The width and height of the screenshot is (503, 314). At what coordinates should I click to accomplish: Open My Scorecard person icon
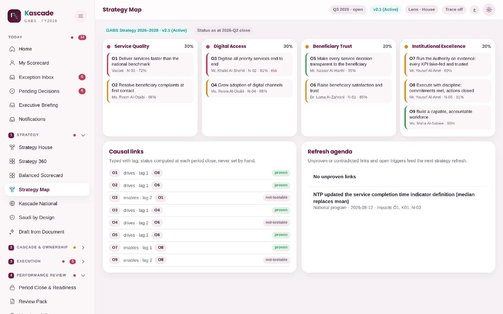coord(12,63)
